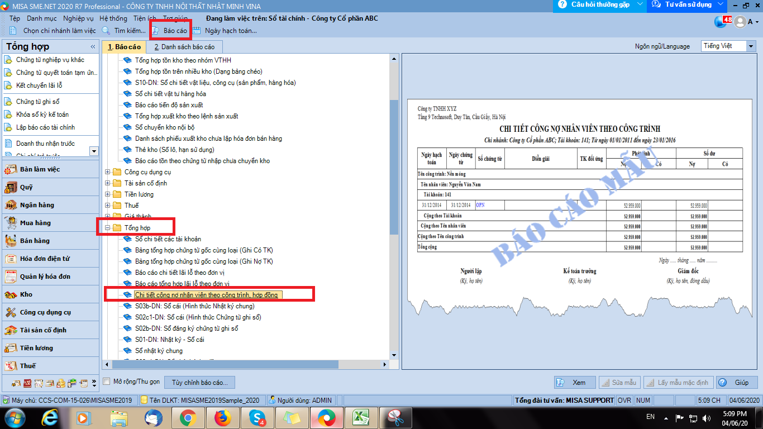The width and height of the screenshot is (763, 429).
Task: Open the Hóa đơn điện tử module
Action: click(x=50, y=259)
